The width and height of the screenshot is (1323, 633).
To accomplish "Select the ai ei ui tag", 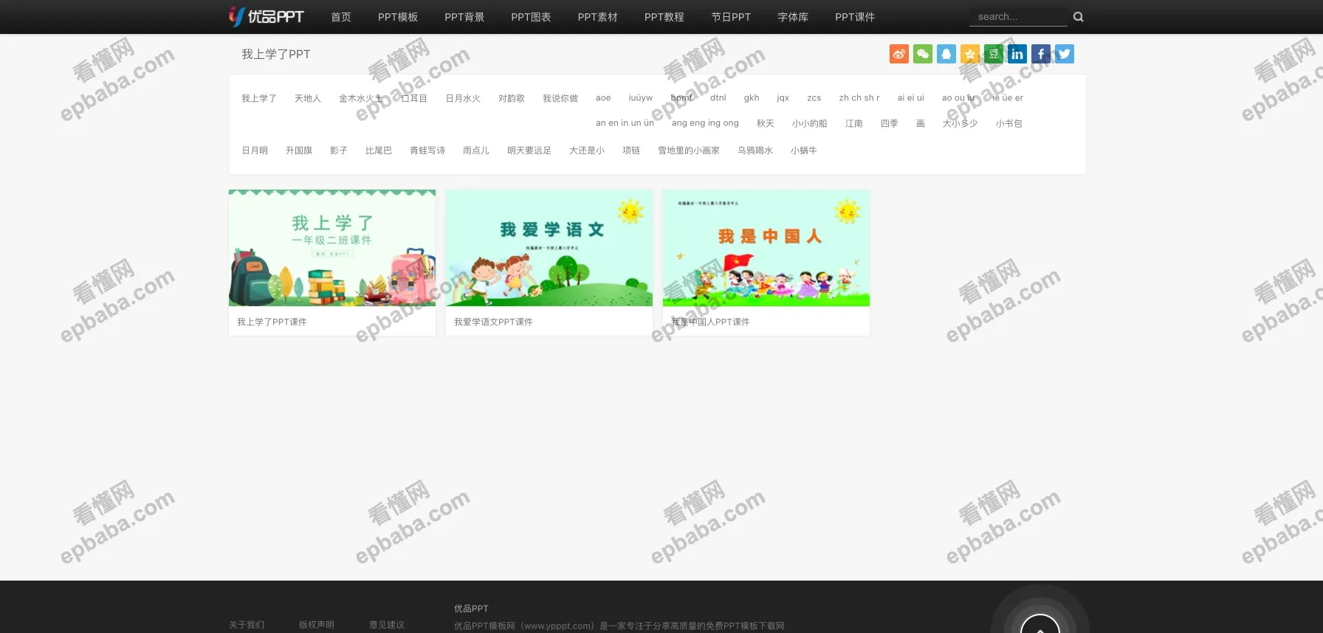I will 911,98.
